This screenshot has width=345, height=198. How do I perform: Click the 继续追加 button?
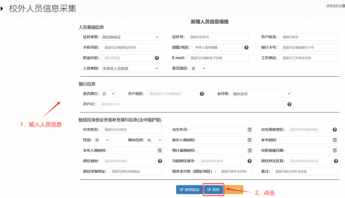tap(189, 190)
